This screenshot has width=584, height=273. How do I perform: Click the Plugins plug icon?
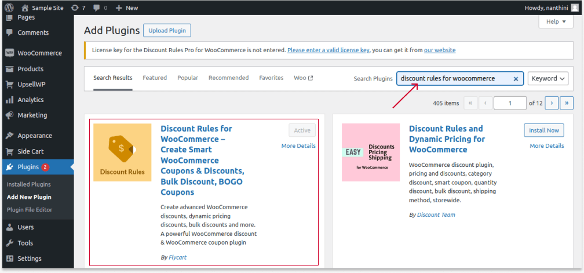[x=10, y=167]
